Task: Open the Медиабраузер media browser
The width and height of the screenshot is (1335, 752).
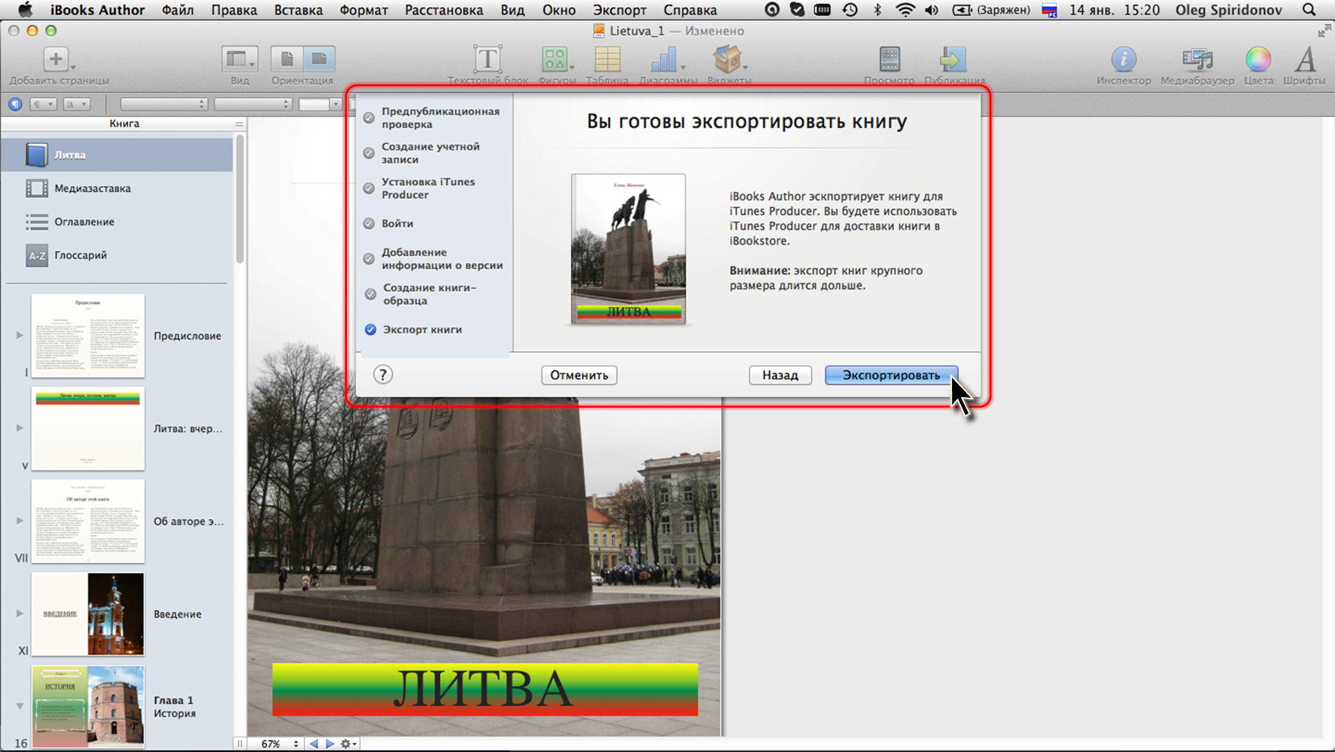Action: pyautogui.click(x=1197, y=60)
